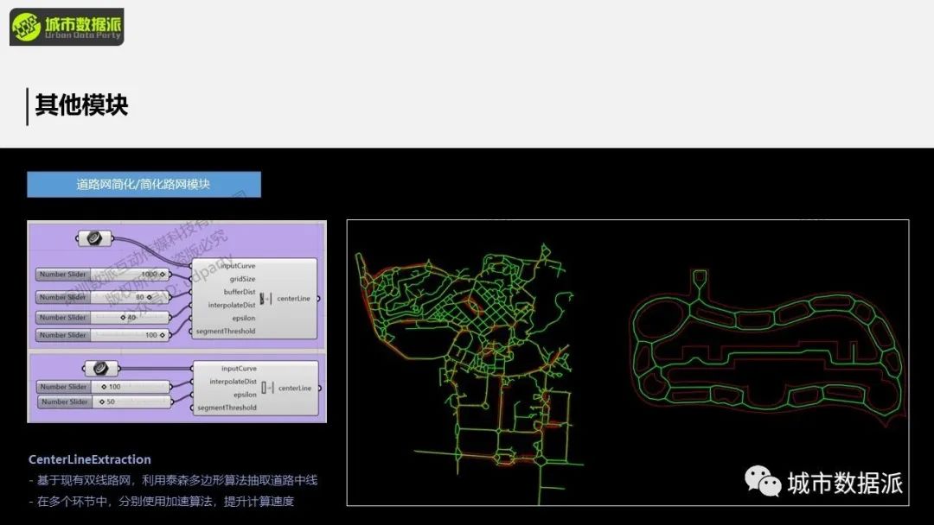Screen dimensions: 934x525
Task: Click the 其他模块 slide heading
Action: click(81, 105)
